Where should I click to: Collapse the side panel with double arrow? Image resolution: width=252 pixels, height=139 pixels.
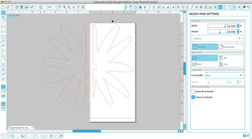[x=185, y=12]
